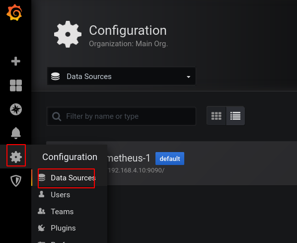Switch to list view layout
Viewport: 297px width, 243px height.
tap(235, 116)
